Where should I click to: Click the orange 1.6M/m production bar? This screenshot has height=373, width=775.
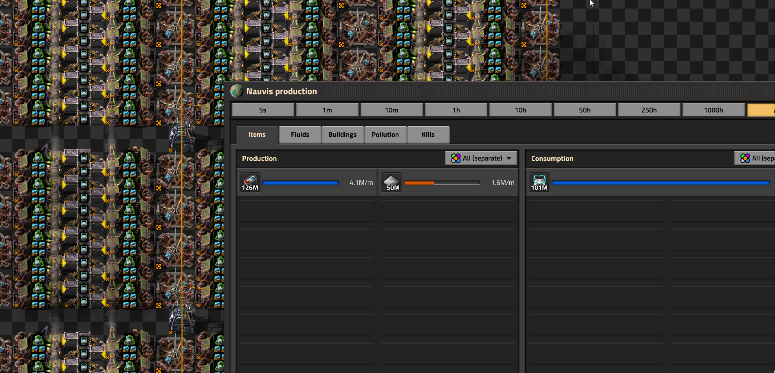click(x=442, y=183)
